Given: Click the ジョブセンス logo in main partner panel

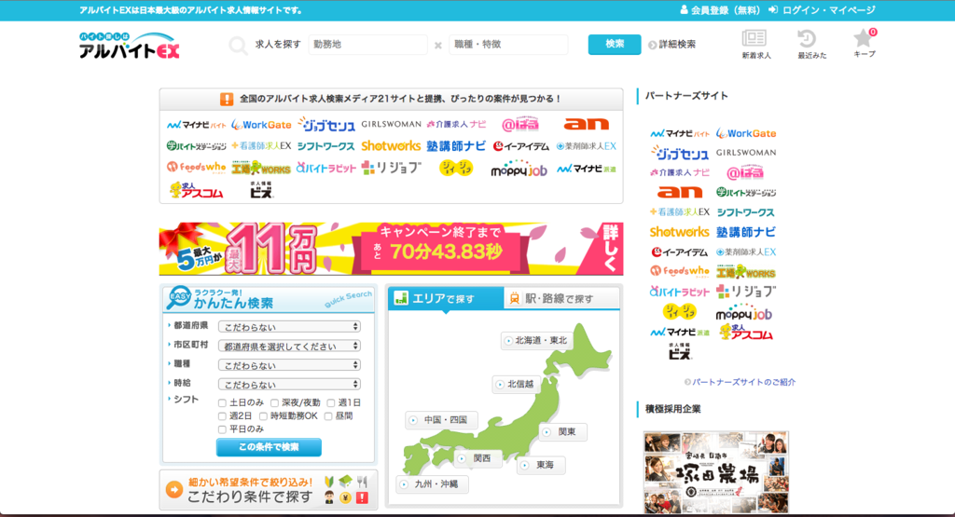Looking at the screenshot, I should pyautogui.click(x=326, y=125).
